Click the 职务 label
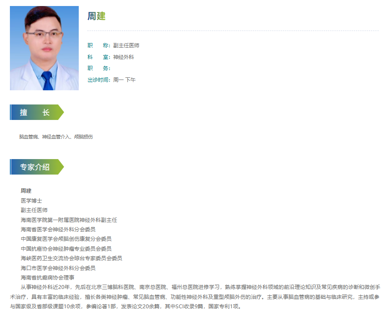 coord(99,68)
